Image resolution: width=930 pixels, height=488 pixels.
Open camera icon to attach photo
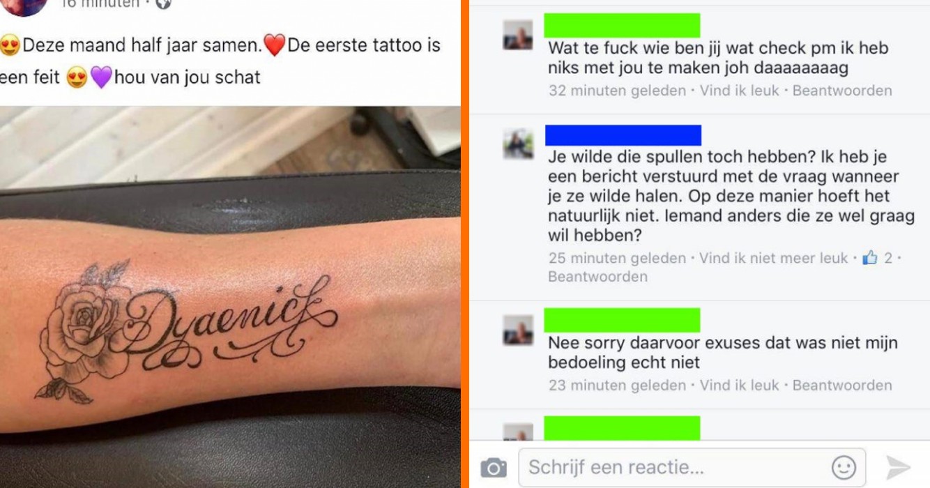click(x=494, y=467)
